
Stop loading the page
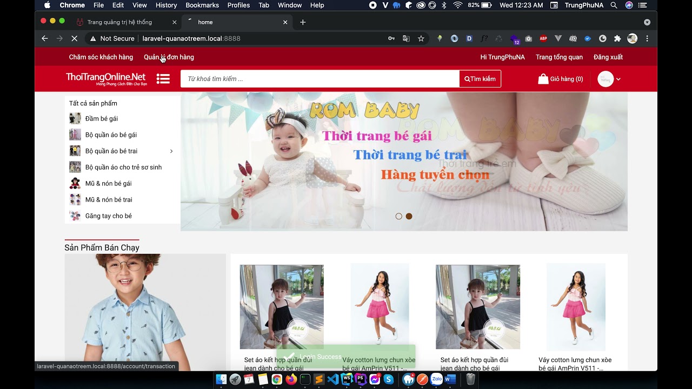tap(75, 38)
